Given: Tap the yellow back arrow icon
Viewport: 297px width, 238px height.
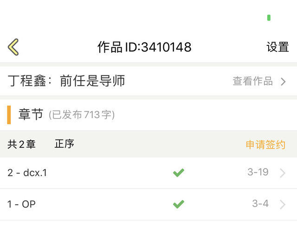Looking at the screenshot, I should click(13, 47).
